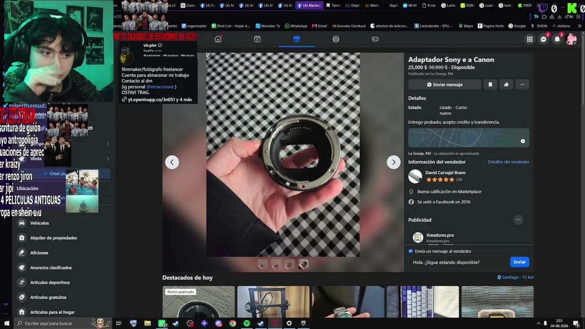This screenshot has width=585, height=329.
Task: Select the Marketplace storefront icon
Action: [297, 39]
